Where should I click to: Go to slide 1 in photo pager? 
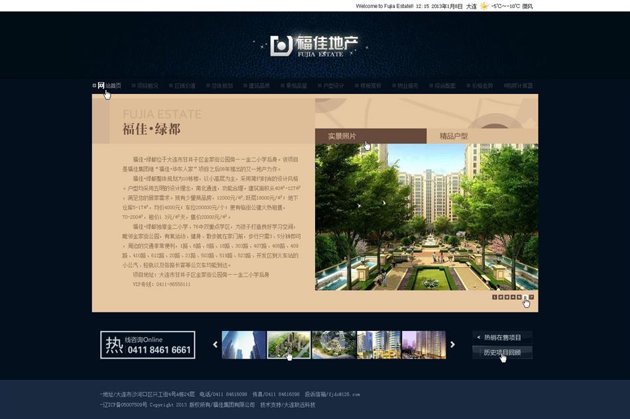pos(494,297)
